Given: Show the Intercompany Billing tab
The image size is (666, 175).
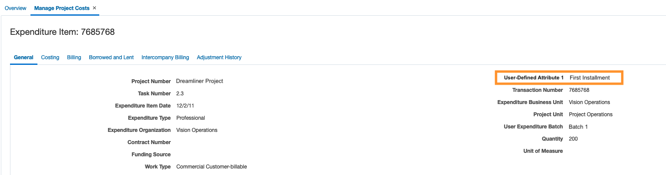Looking at the screenshot, I should [165, 57].
